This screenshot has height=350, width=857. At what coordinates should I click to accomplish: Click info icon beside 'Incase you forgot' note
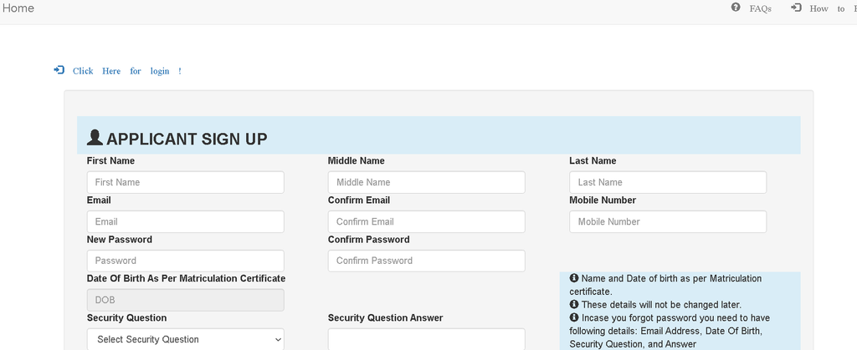point(574,317)
